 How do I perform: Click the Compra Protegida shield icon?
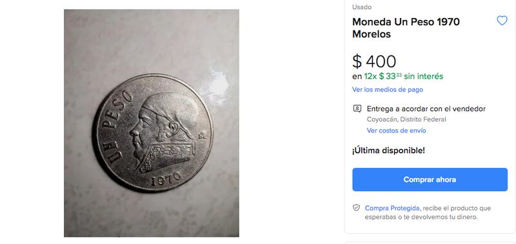pyautogui.click(x=356, y=208)
